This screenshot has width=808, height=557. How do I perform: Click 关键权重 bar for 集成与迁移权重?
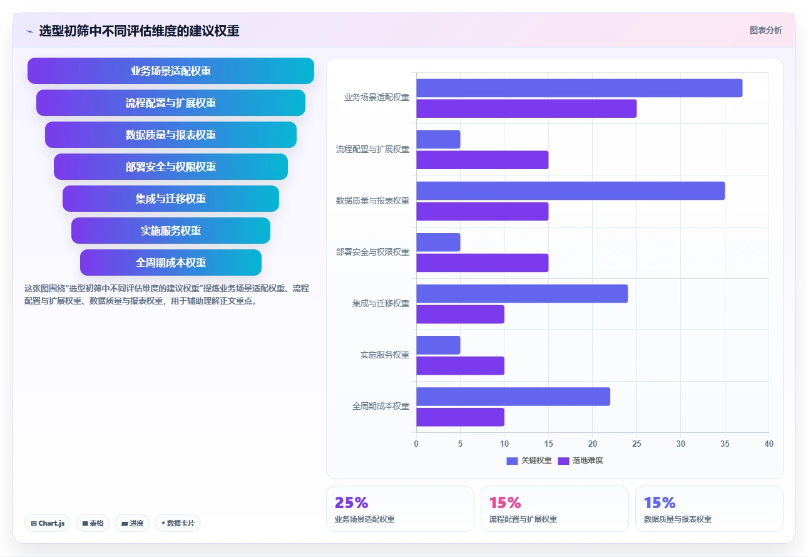522,294
